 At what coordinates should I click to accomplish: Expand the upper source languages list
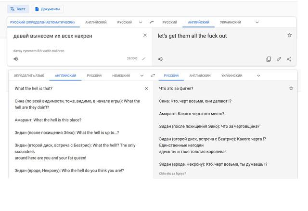[x=141, y=22]
